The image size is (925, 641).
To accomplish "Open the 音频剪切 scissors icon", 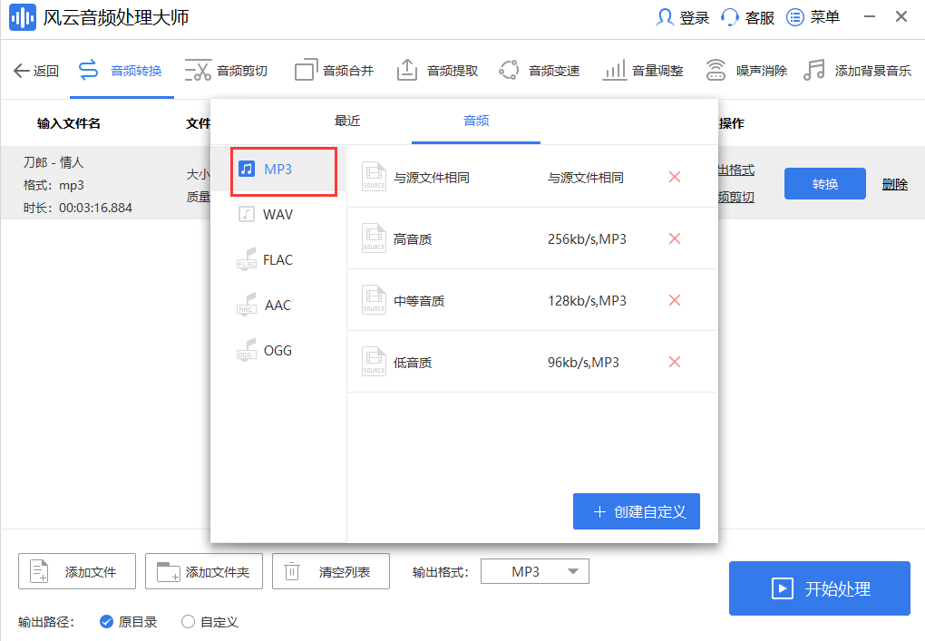I will (x=198, y=71).
